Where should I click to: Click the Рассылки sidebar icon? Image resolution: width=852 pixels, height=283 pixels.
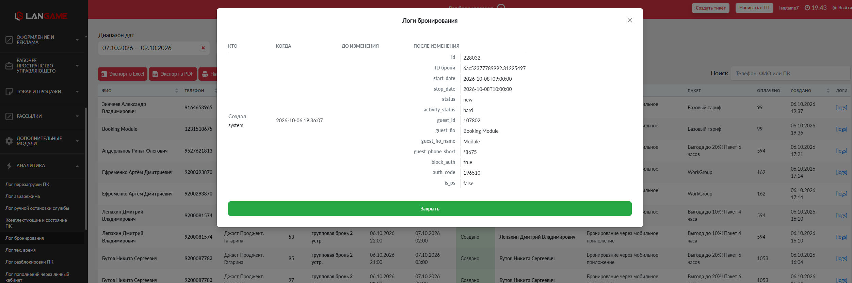tap(9, 116)
